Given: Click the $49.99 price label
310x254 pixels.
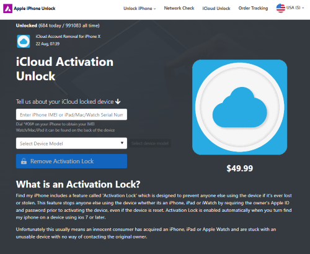Looking at the screenshot, I should [240, 168].
